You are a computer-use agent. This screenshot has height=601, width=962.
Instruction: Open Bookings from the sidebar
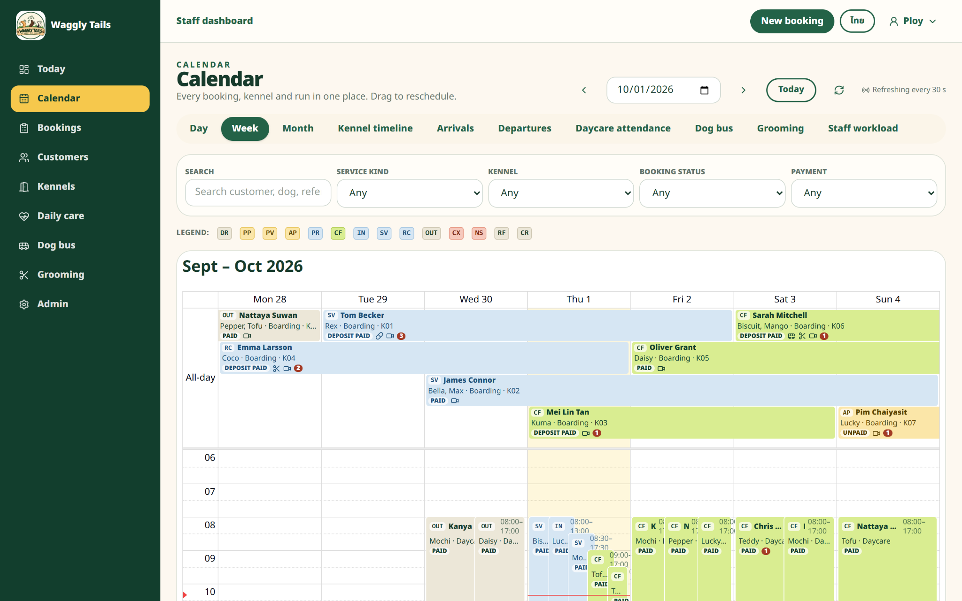click(x=80, y=128)
